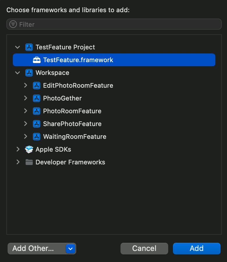Click the Apple SDKs stack icon

click(29, 149)
